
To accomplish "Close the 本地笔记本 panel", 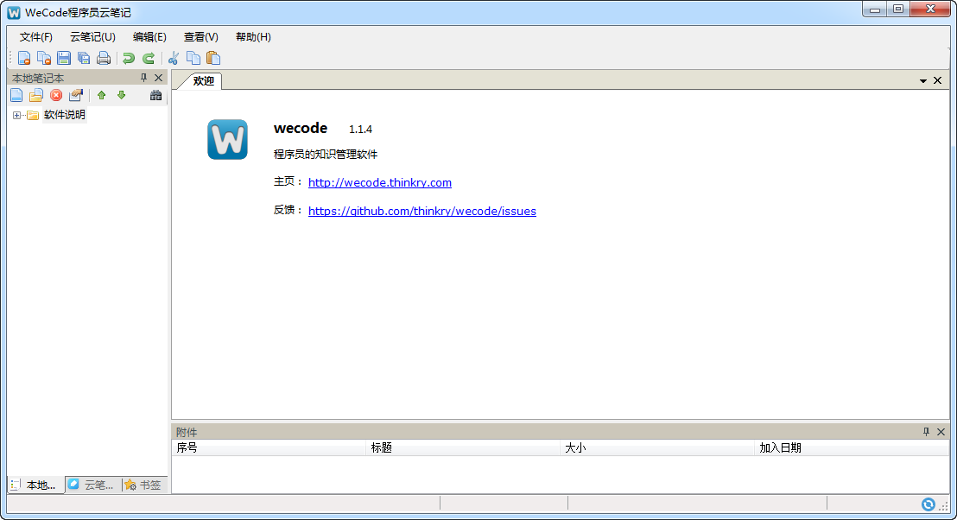I will click(159, 78).
